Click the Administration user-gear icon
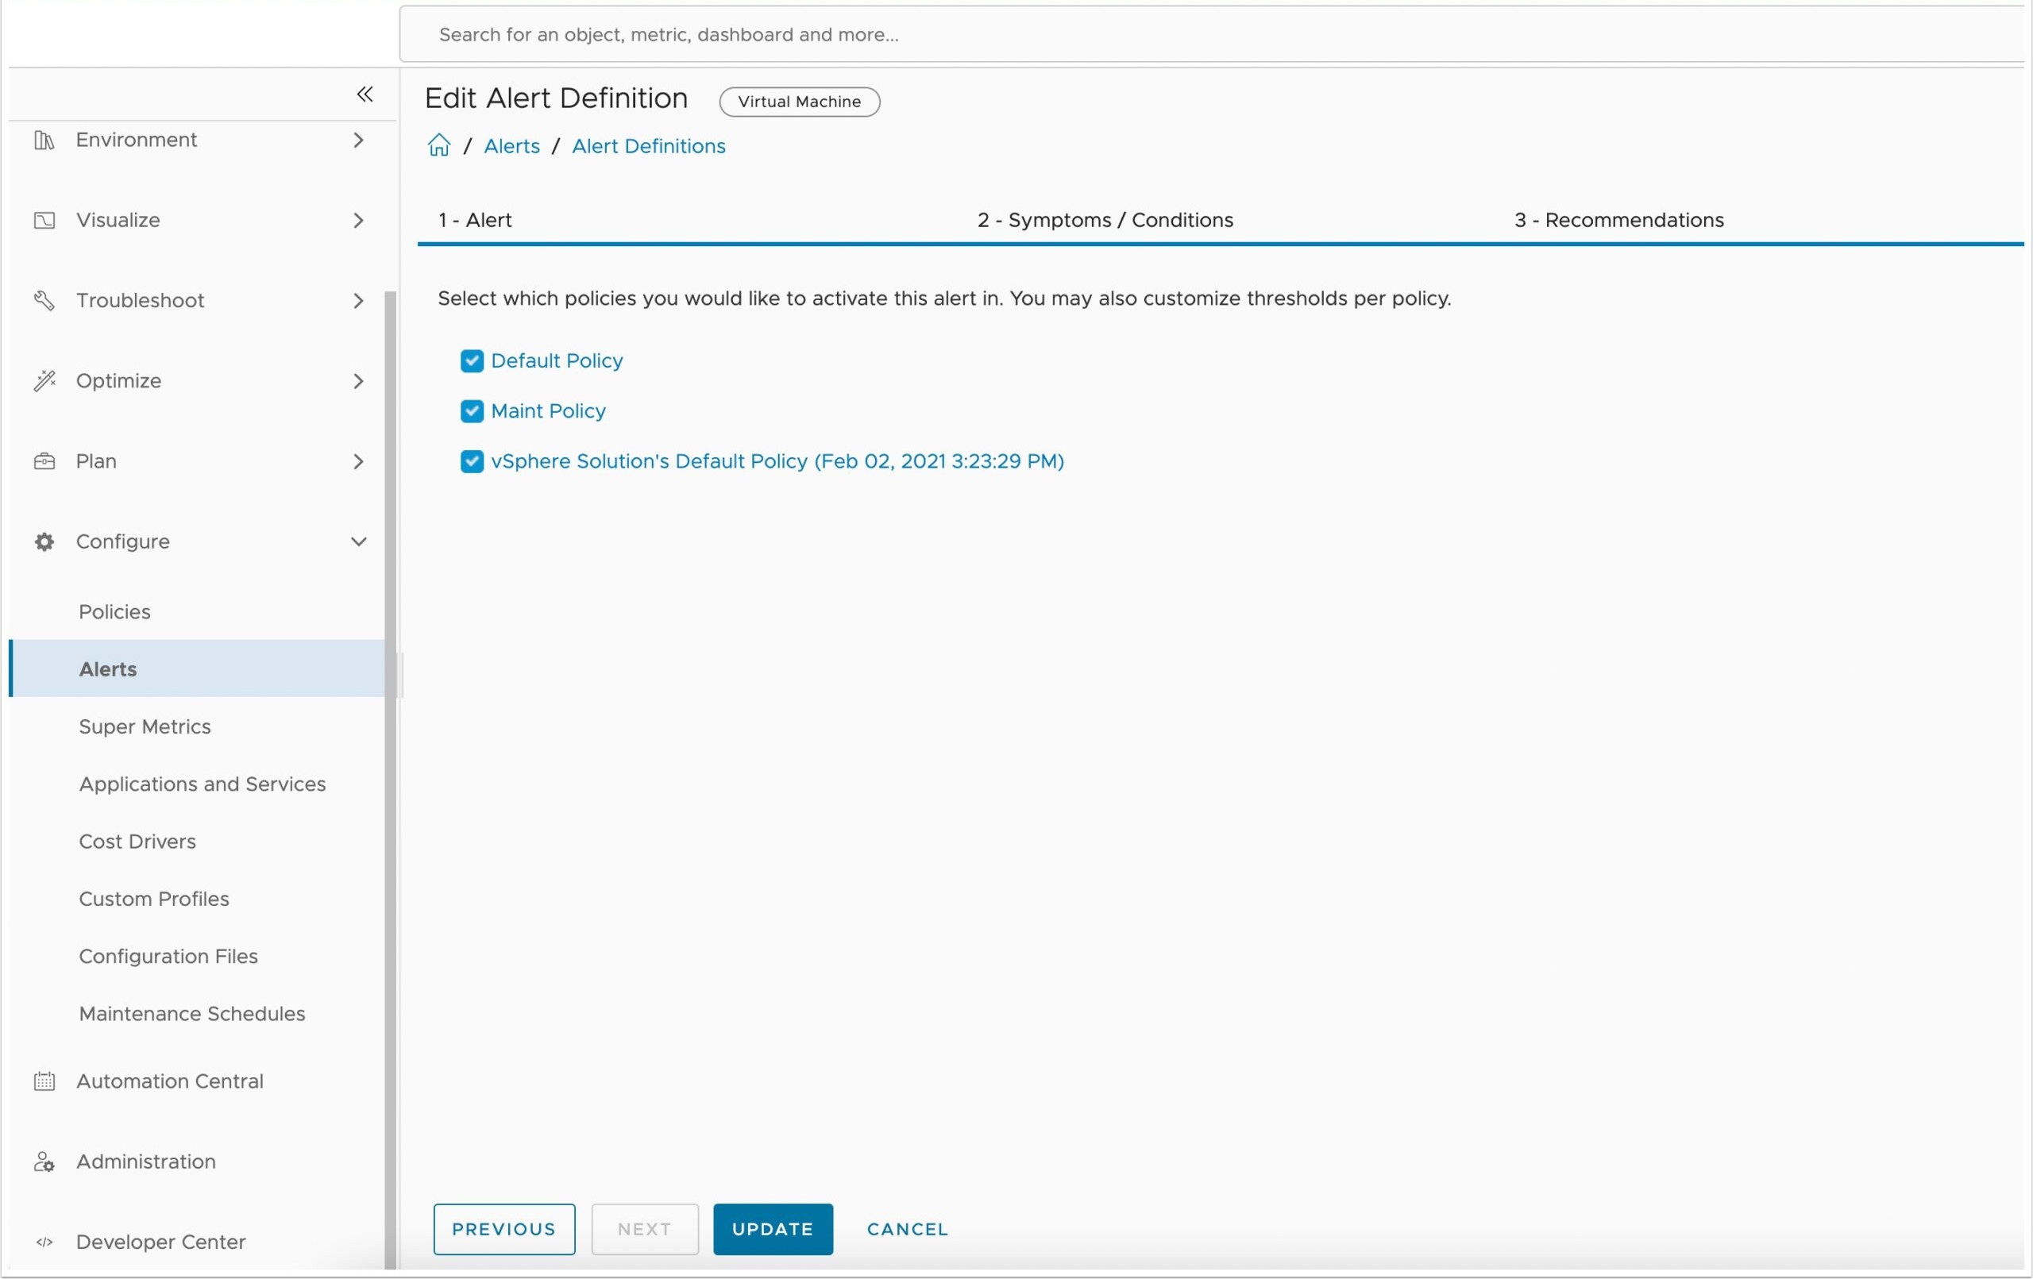This screenshot has width=2033, height=1279. click(x=44, y=1162)
